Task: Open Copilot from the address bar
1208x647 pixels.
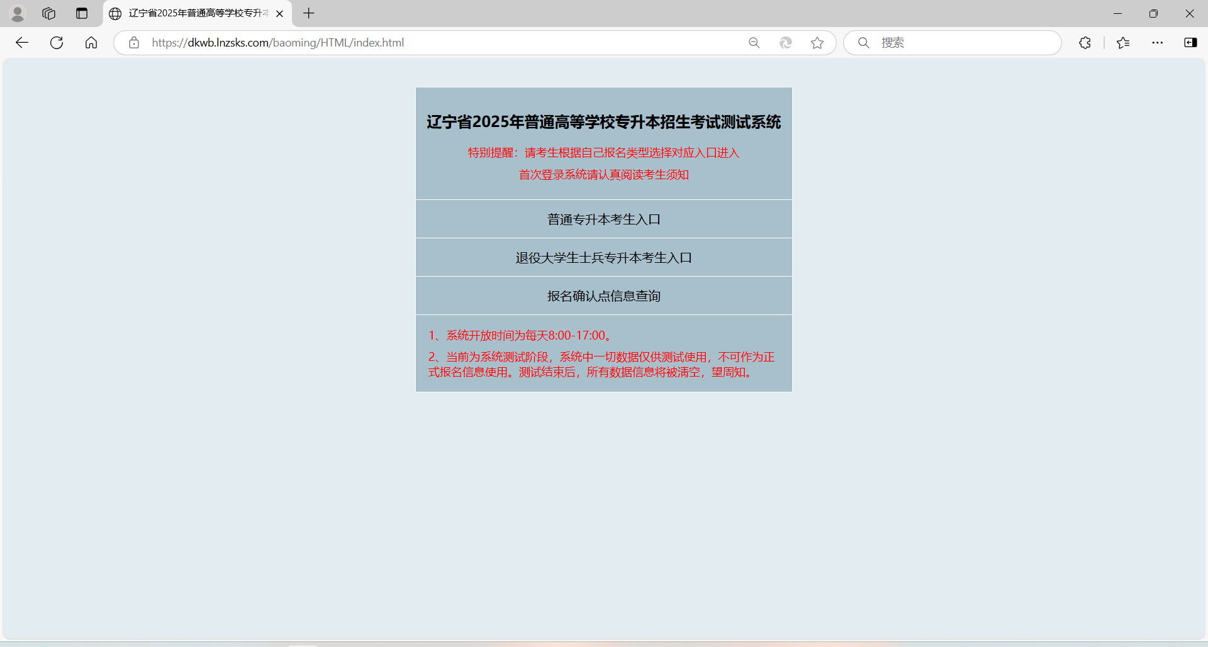Action: click(786, 43)
